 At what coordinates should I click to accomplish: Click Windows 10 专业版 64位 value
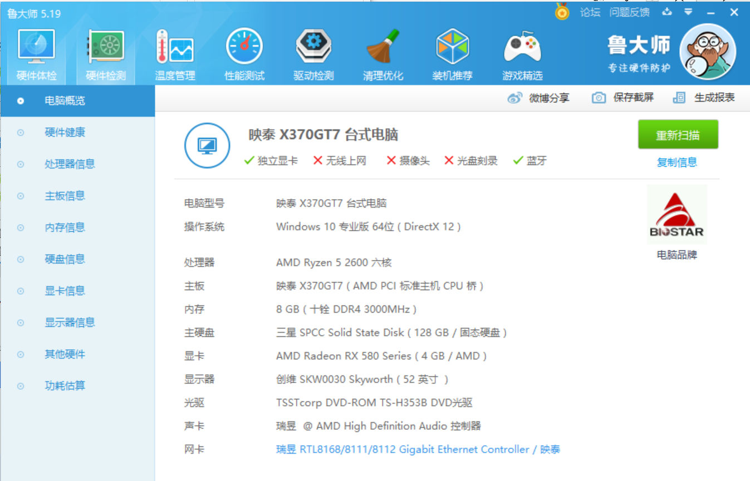pyautogui.click(x=369, y=227)
